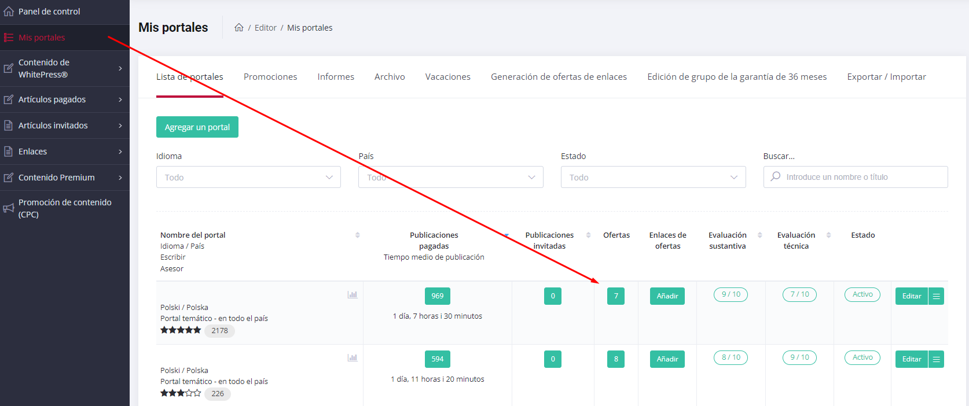This screenshot has width=969, height=406.
Task: Open Exportar / Importar tab
Action: click(x=886, y=77)
